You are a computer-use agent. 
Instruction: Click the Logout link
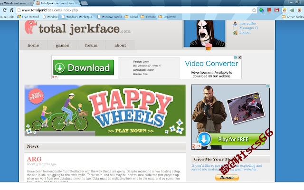pos(245,32)
